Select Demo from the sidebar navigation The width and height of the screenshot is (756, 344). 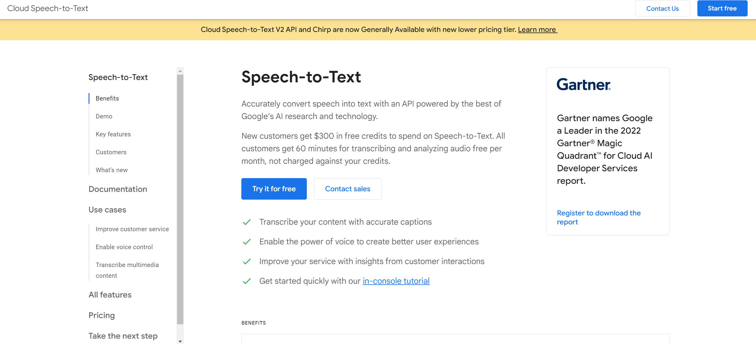[x=104, y=116]
